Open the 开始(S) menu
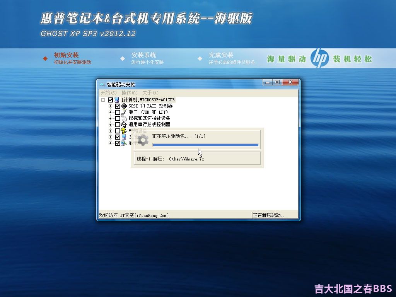Image resolution: width=396 pixels, height=297 pixels. point(109,93)
